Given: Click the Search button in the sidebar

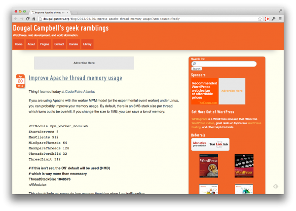Looking at the screenshot, I should tap(196, 69).
